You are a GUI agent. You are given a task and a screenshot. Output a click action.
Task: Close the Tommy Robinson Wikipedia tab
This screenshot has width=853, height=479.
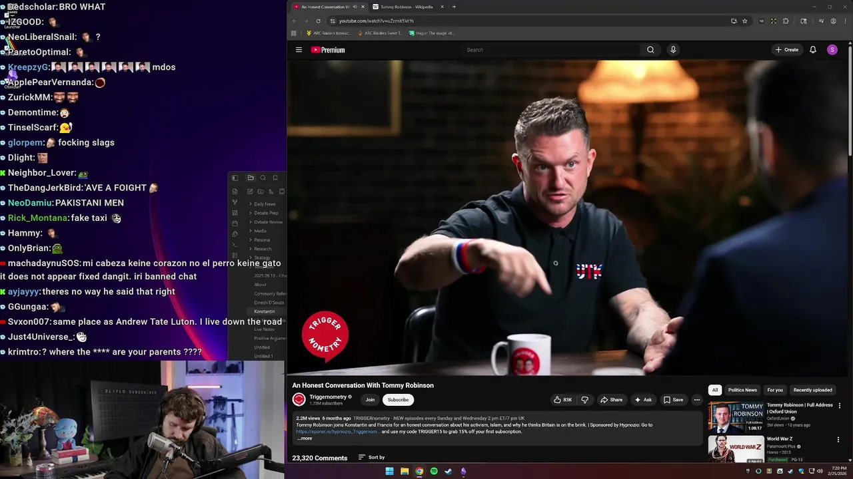click(442, 7)
